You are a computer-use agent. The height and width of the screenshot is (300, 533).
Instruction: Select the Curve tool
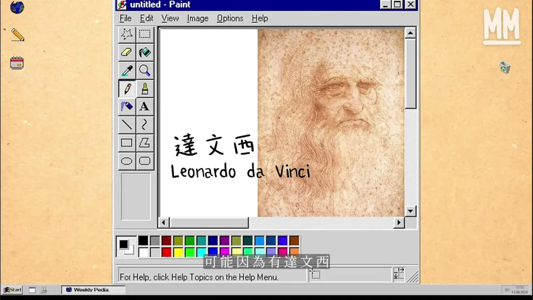click(145, 124)
